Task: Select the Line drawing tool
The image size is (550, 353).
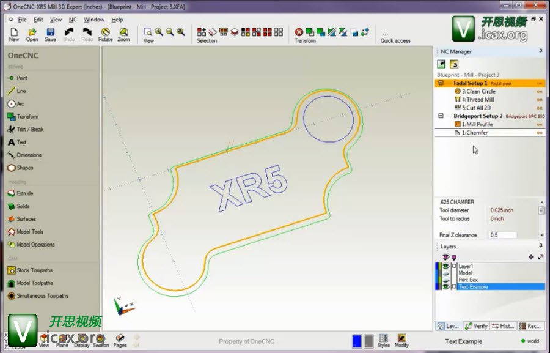Action: tap(16, 91)
